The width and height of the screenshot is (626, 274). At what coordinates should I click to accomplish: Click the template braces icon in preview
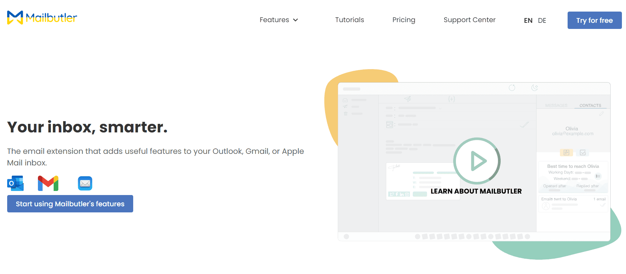(451, 99)
